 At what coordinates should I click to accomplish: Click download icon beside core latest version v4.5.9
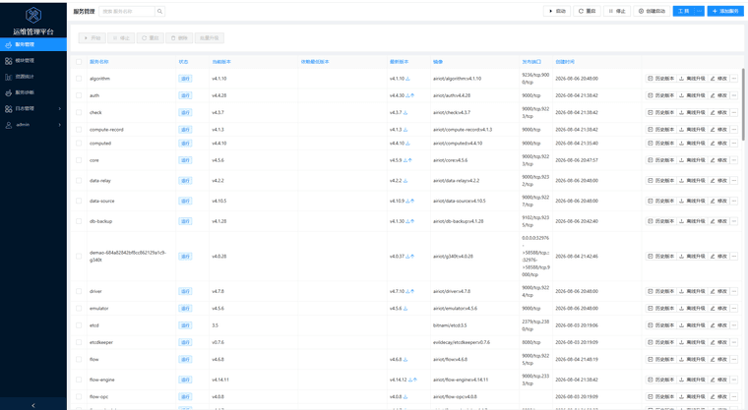click(x=405, y=160)
